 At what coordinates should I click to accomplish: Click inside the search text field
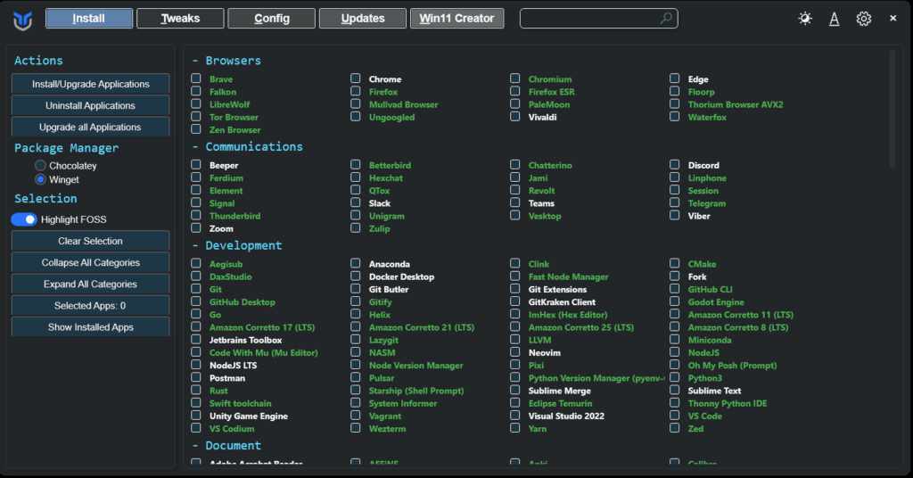pos(588,19)
